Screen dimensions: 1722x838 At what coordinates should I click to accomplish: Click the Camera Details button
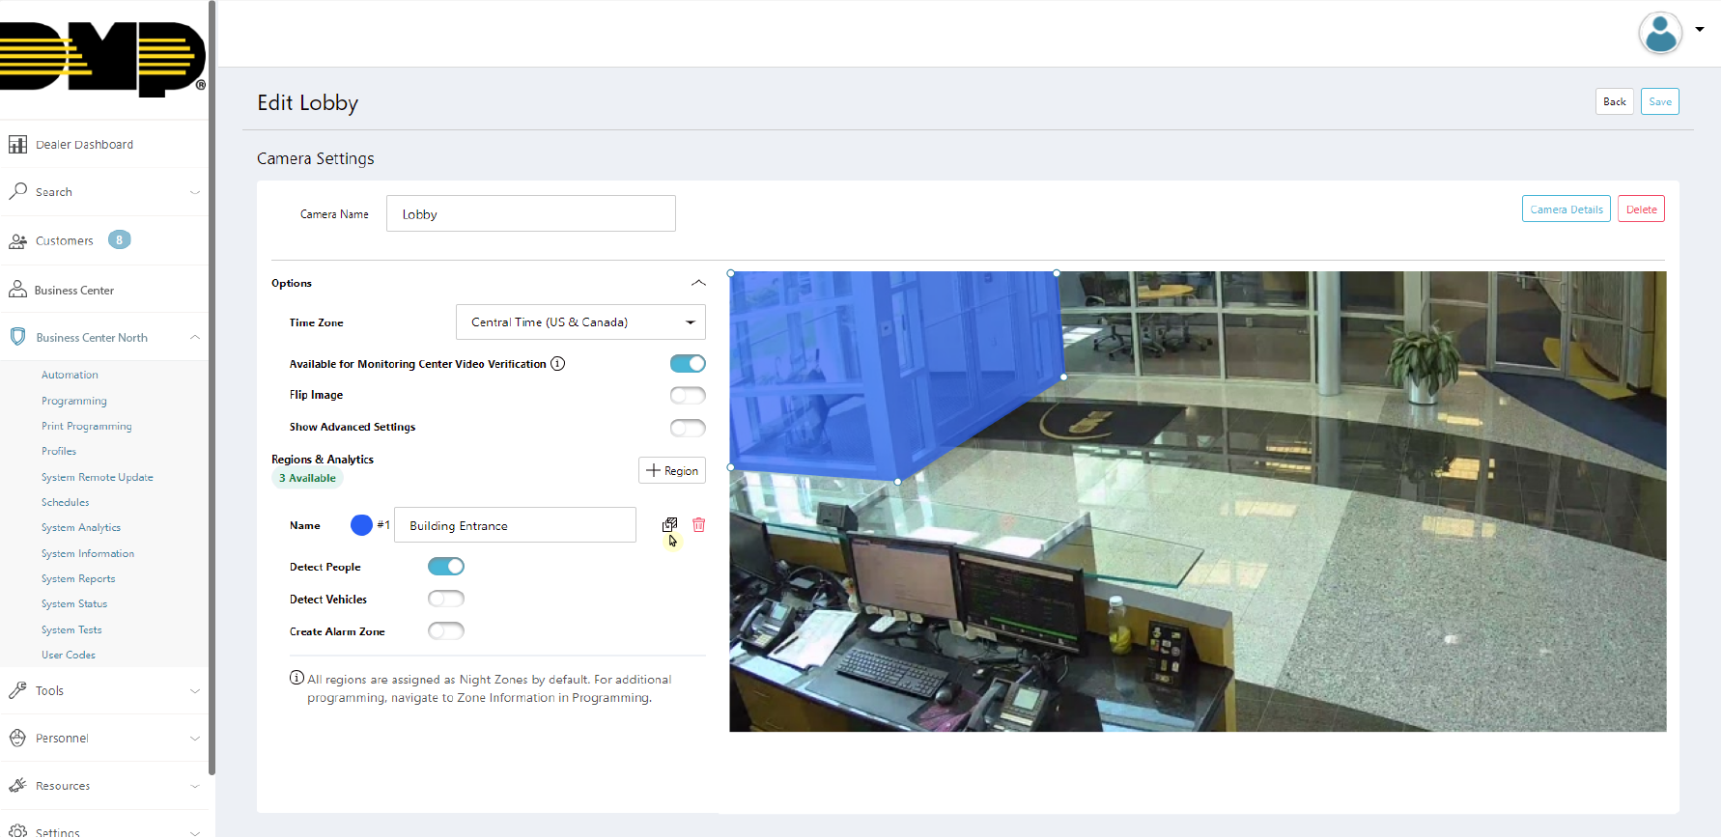[x=1566, y=209]
